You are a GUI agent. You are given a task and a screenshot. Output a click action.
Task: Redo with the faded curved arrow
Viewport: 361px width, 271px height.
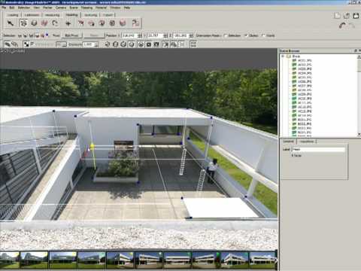(x=352, y=25)
